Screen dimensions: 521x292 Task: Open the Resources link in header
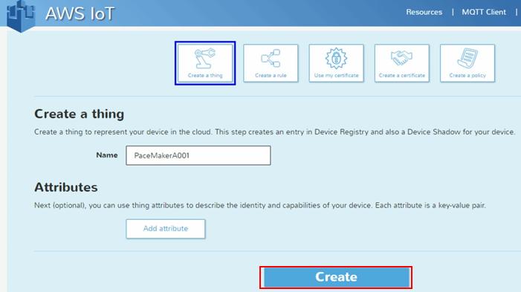pos(424,12)
